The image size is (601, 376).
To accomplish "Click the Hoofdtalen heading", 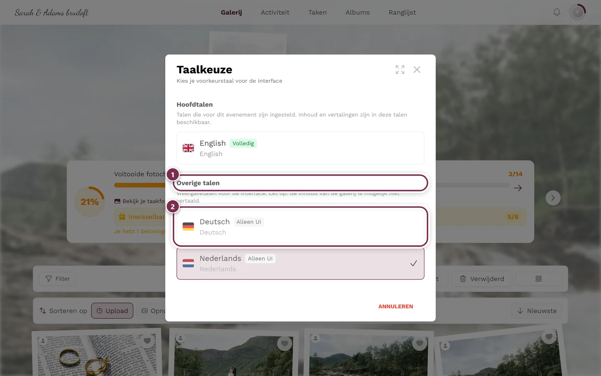I will coord(194,104).
